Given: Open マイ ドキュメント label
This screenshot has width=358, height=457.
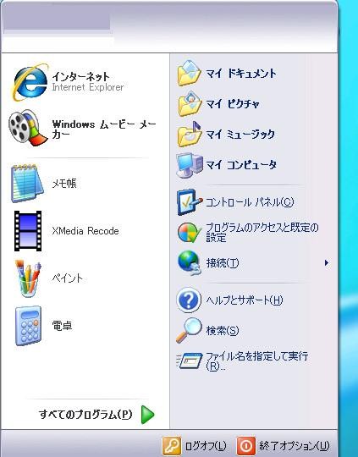Looking at the screenshot, I should tap(241, 74).
